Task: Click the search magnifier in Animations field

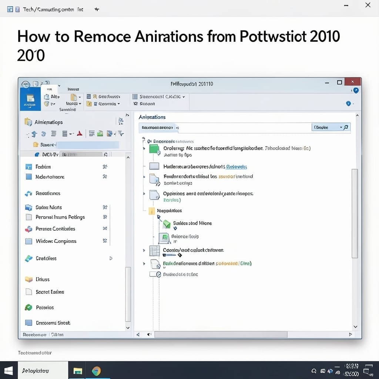Action: (x=346, y=127)
